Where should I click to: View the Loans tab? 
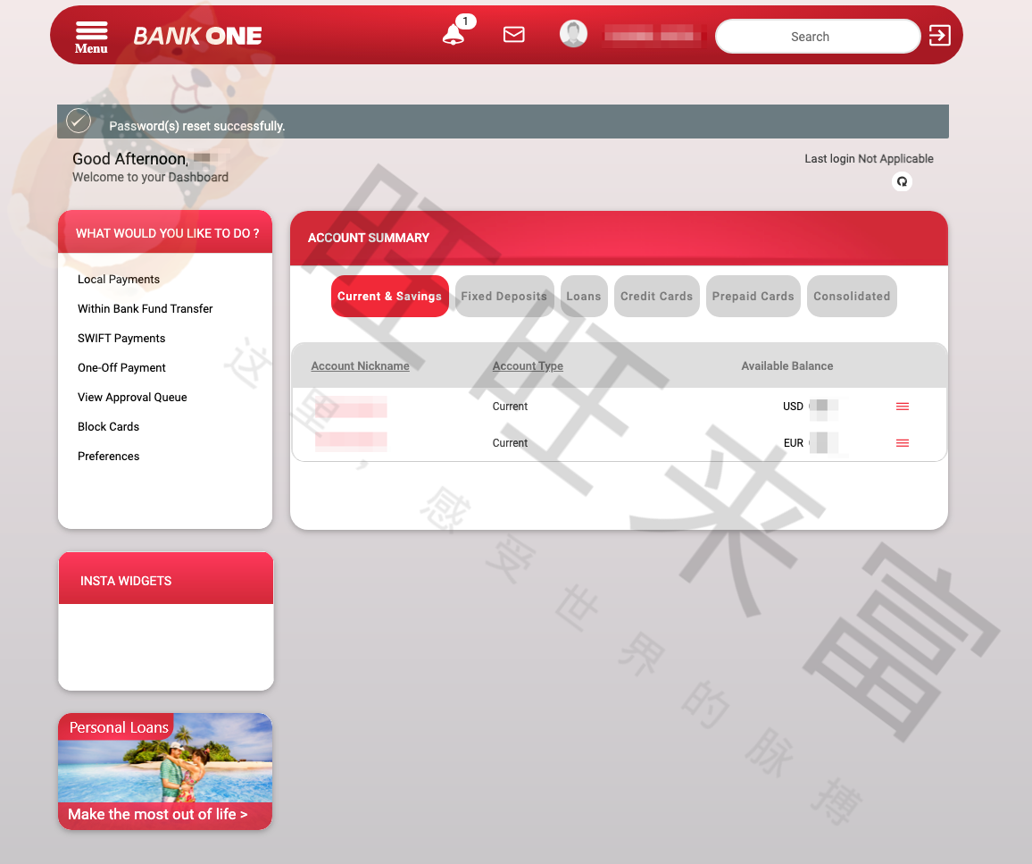583,296
